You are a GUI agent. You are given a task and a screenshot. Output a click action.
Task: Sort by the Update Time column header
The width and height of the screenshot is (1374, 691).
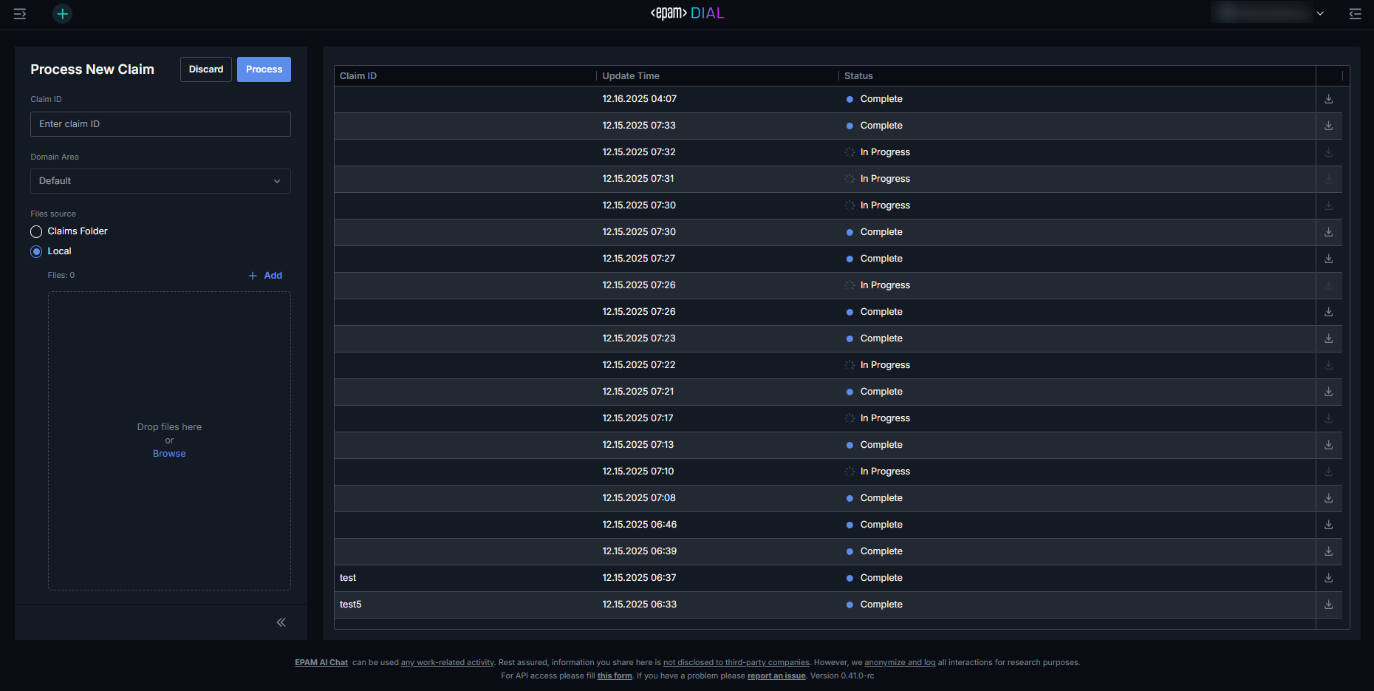pyautogui.click(x=631, y=75)
